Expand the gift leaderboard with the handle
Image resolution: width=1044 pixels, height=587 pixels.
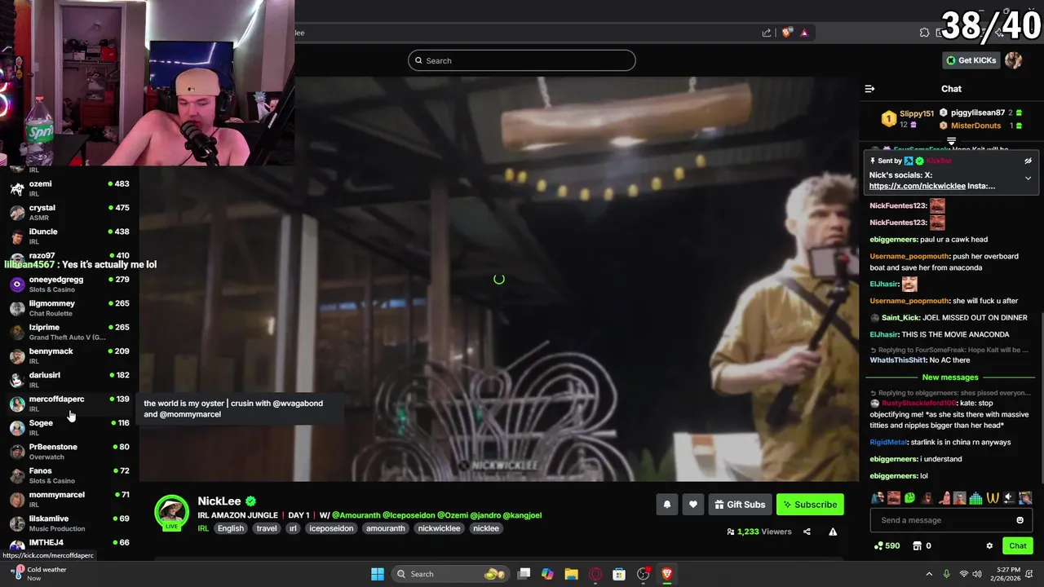tap(951, 142)
